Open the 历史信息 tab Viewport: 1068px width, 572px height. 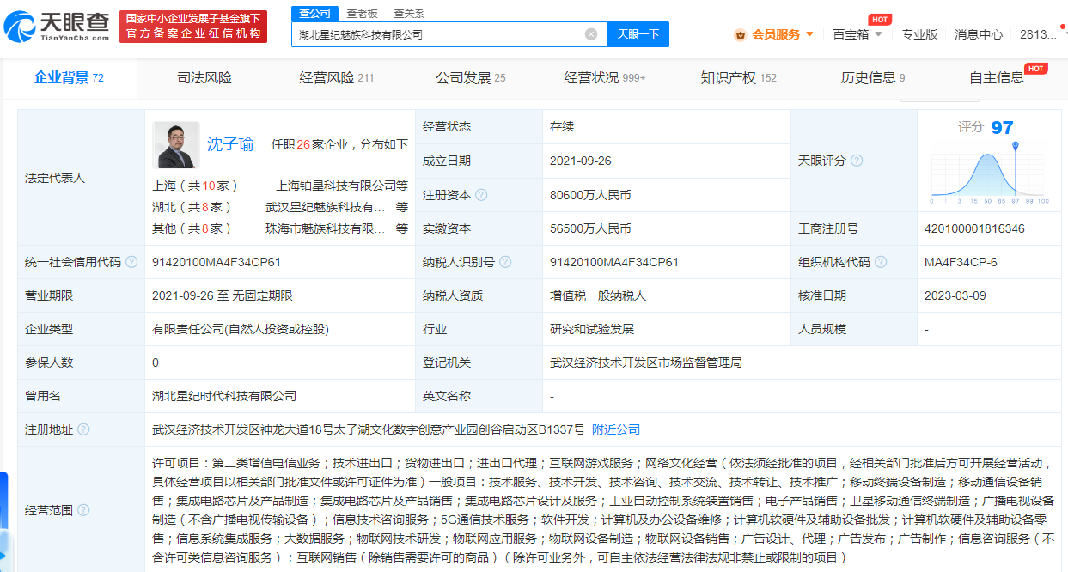coord(873,78)
